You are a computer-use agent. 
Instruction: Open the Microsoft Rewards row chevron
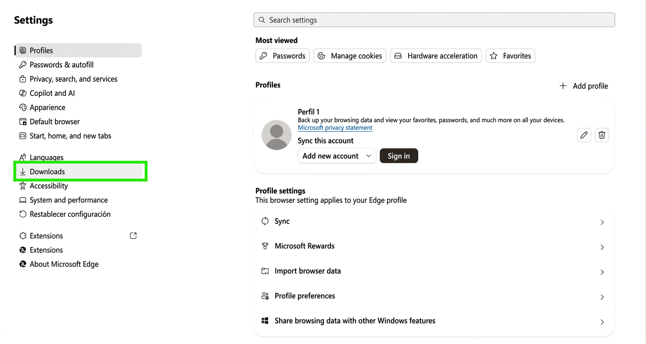pos(602,247)
